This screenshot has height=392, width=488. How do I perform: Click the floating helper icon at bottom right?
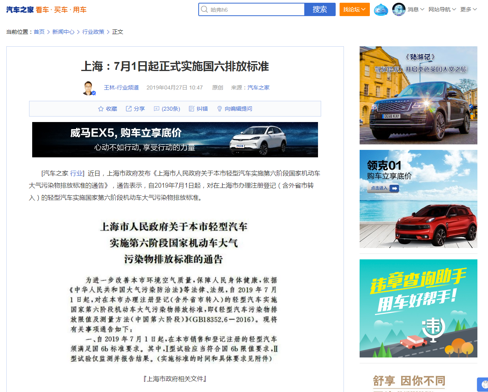click(x=483, y=385)
